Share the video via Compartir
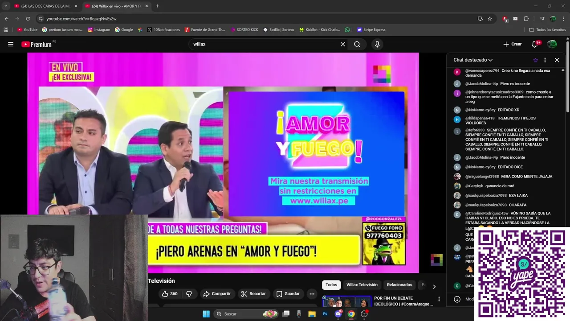570x321 pixels. [217, 294]
